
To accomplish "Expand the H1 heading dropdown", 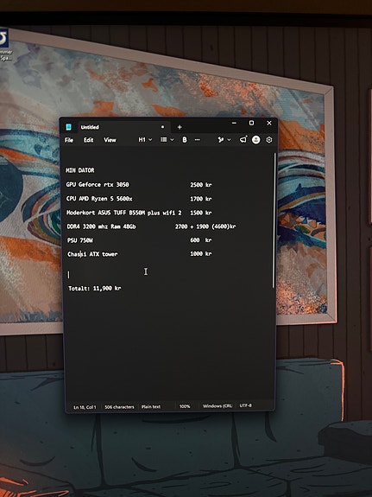I will (x=145, y=140).
